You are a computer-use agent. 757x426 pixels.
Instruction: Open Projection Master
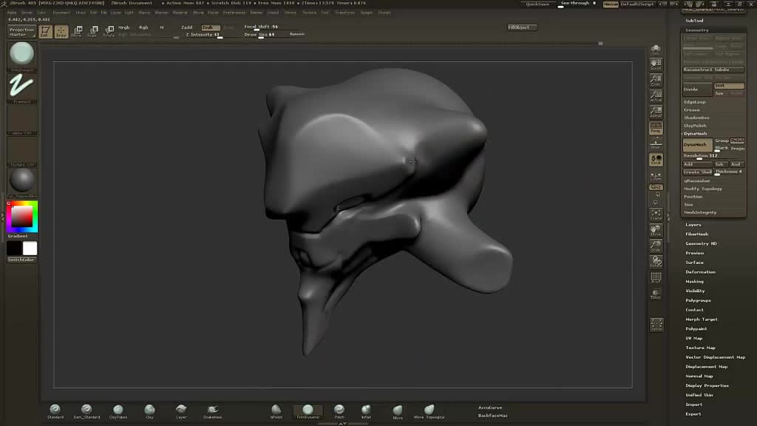pos(21,32)
